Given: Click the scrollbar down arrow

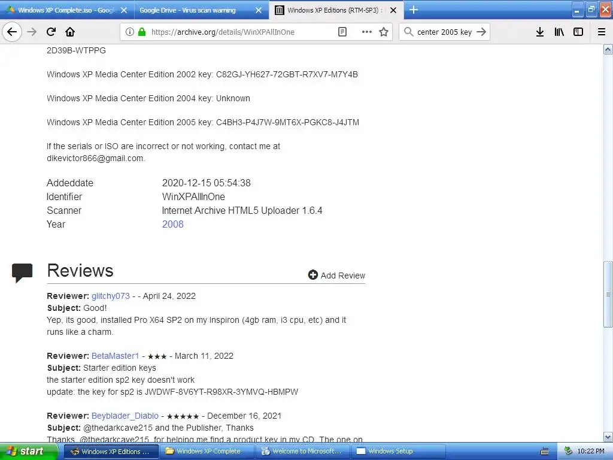Looking at the screenshot, I should coord(608,437).
